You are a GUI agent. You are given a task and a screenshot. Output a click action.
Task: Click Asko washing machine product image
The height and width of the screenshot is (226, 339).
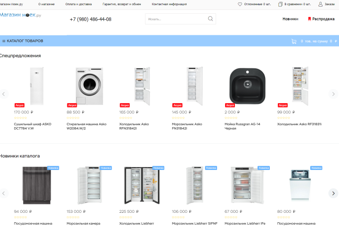(89, 86)
